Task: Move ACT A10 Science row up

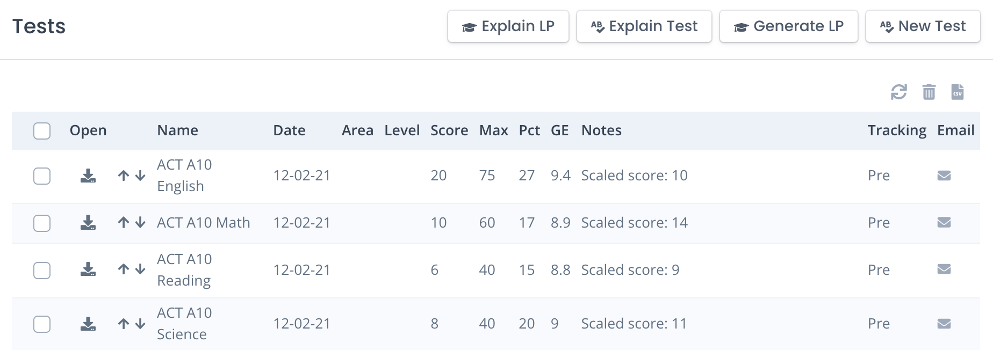Action: [124, 324]
